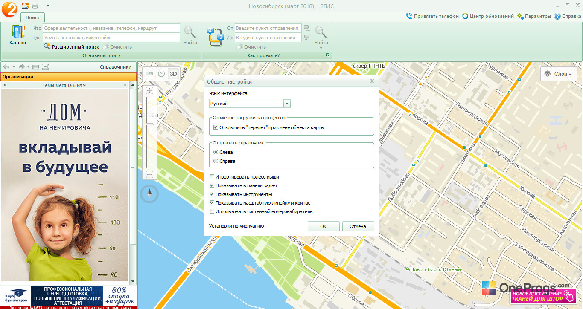Viewport: 583px width, 309px height.
Task: Click Привязать телефон
Action: point(432,16)
